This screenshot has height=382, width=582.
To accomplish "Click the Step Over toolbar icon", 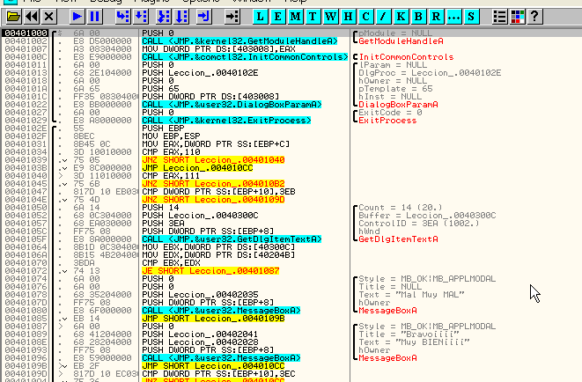I will 141,17.
